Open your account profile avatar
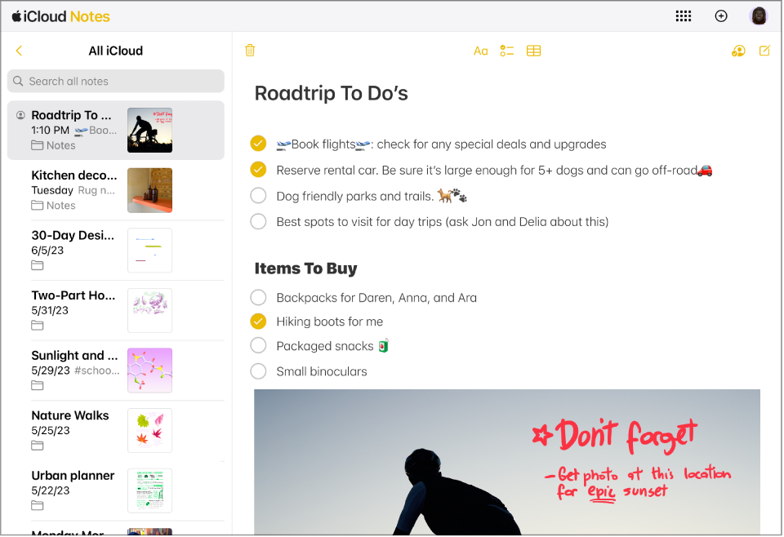This screenshot has width=784, height=537. [758, 16]
